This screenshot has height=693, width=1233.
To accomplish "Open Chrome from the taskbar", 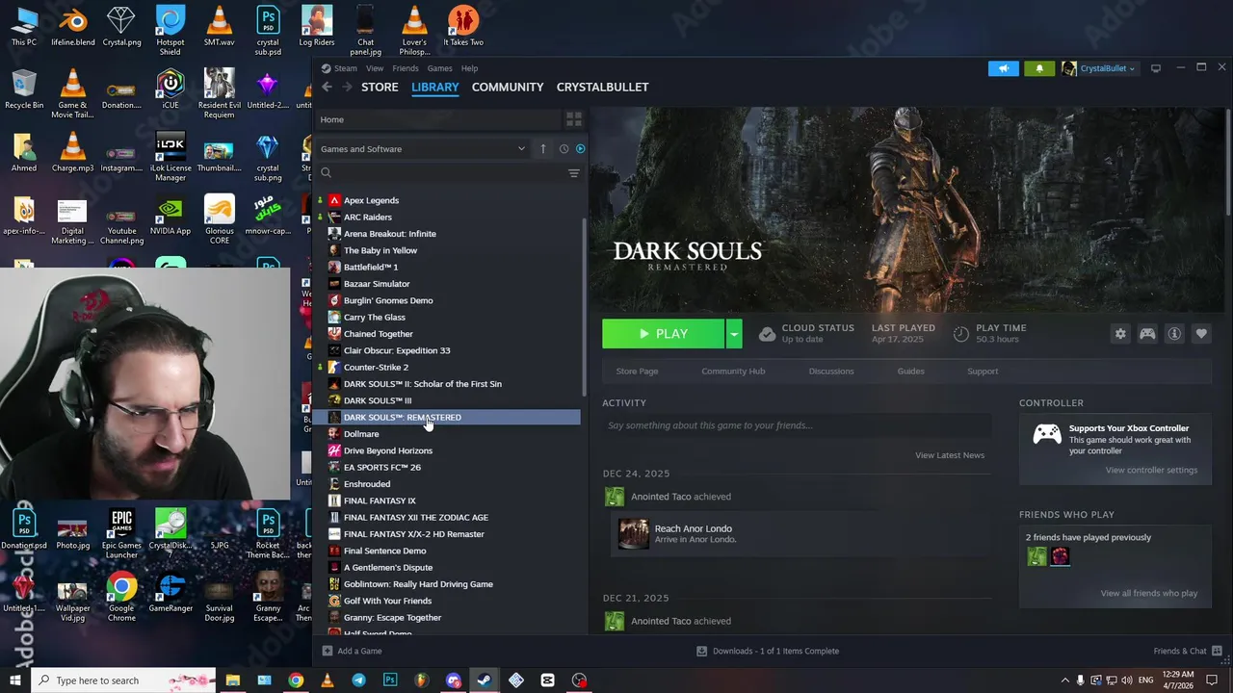I will pos(296,680).
